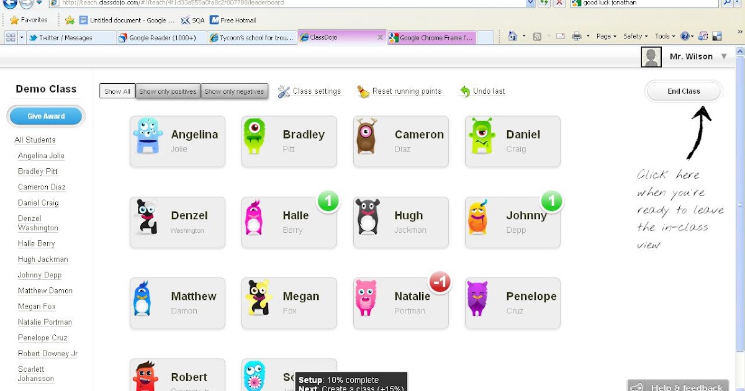The height and width of the screenshot is (391, 745).
Task: Select Megan's yellow and black monster avatar
Action: pyautogui.click(x=258, y=298)
